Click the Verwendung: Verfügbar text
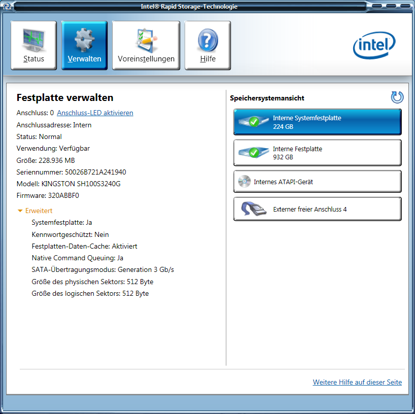 click(53, 148)
